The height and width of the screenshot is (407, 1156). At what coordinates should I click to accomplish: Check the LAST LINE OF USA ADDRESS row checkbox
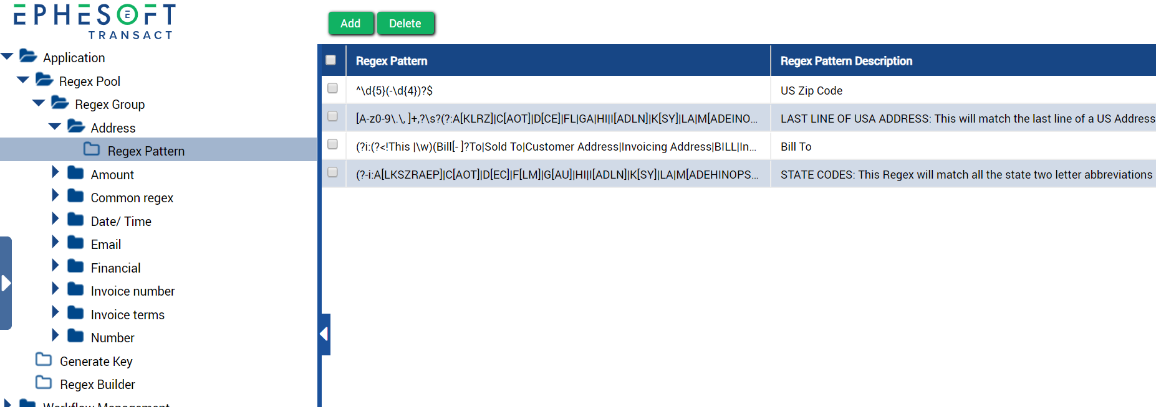tap(333, 116)
